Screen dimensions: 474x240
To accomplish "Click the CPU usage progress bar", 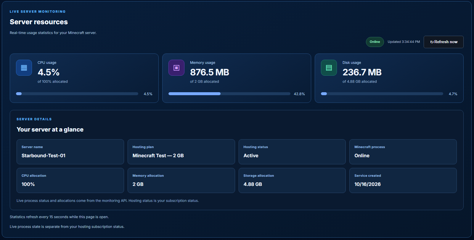I will tap(77, 94).
